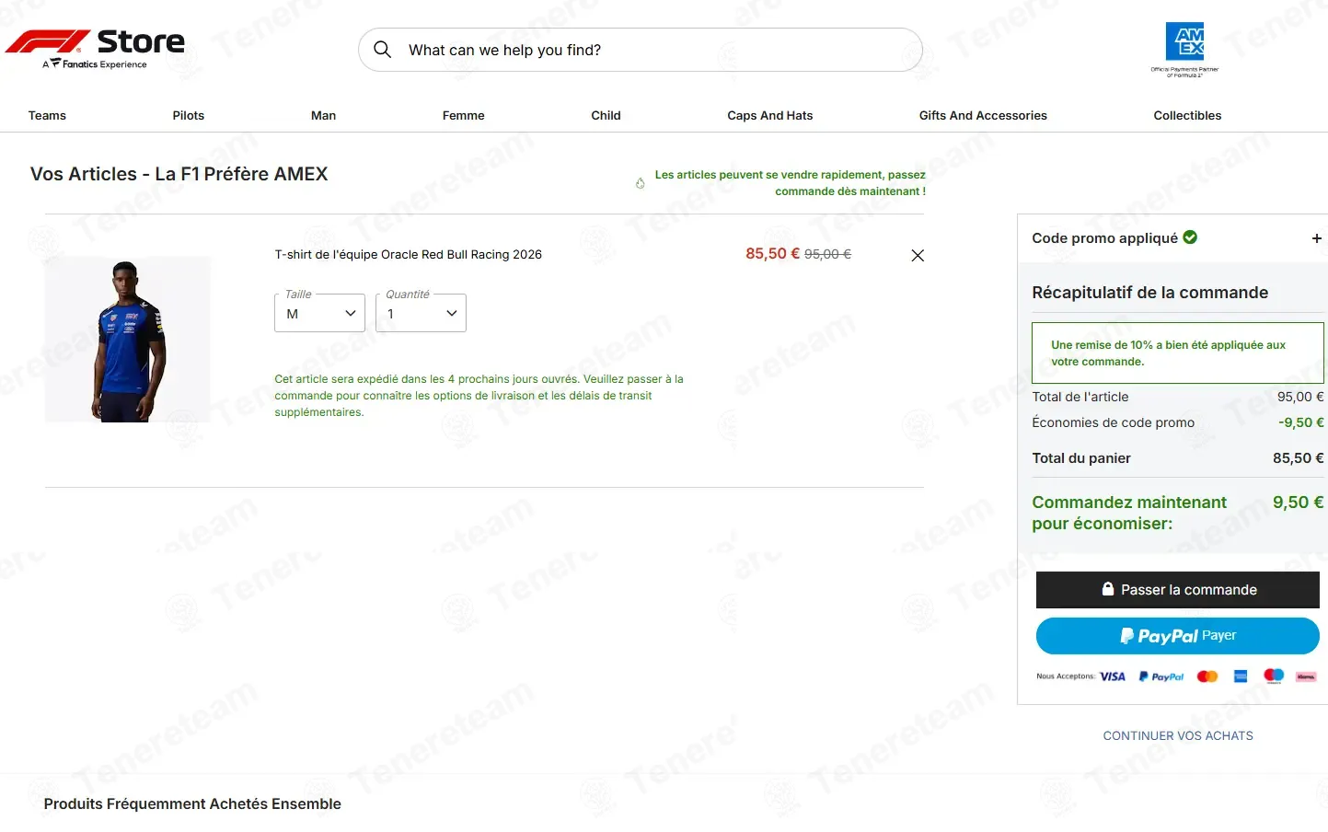
Task: Open the Teams menu
Action: point(47,115)
